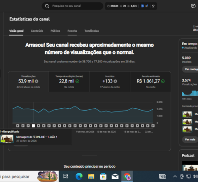The height and width of the screenshot is (182, 198).
Task: Click the Podcast card thumbnail
Action: click(x=190, y=166)
